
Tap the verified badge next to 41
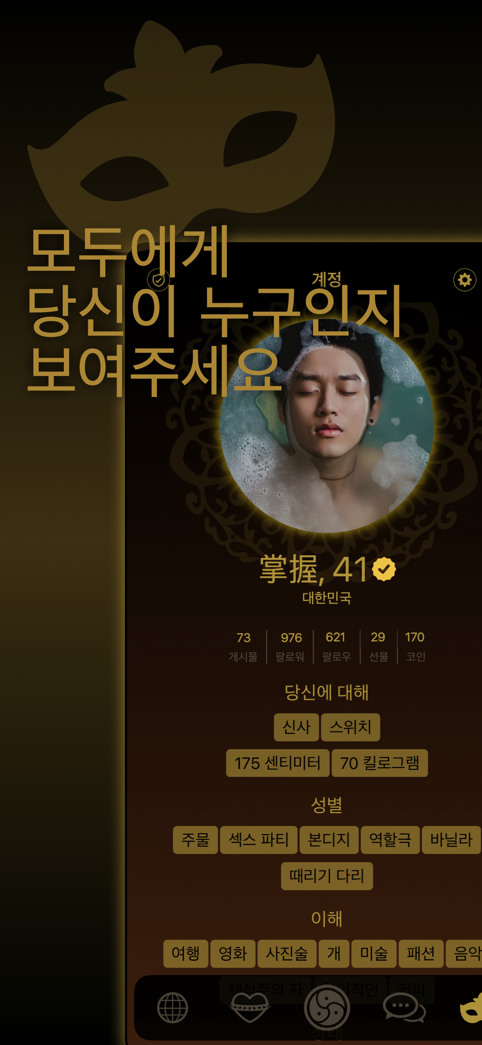(384, 569)
